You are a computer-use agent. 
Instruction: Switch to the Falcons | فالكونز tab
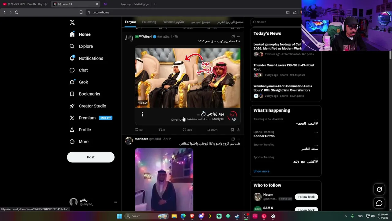point(173,22)
